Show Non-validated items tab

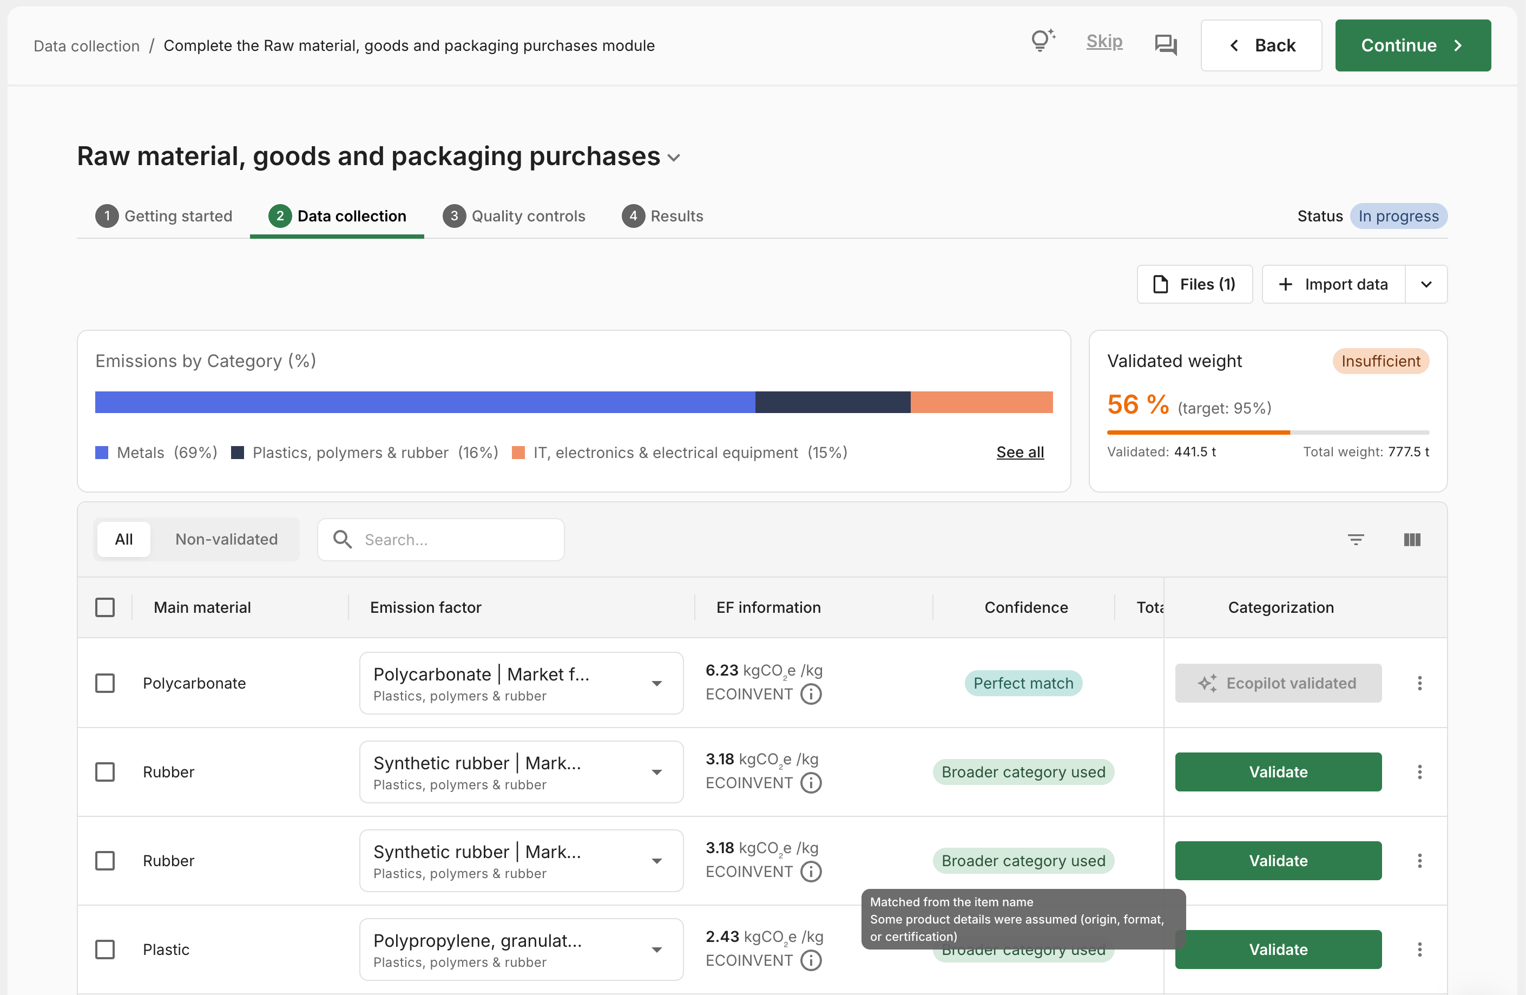click(226, 540)
